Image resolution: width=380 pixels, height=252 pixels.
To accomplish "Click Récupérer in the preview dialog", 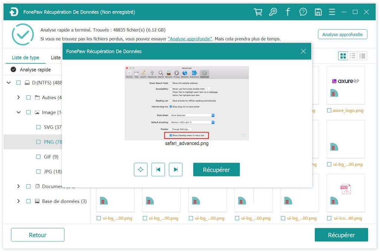I will pyautogui.click(x=216, y=170).
